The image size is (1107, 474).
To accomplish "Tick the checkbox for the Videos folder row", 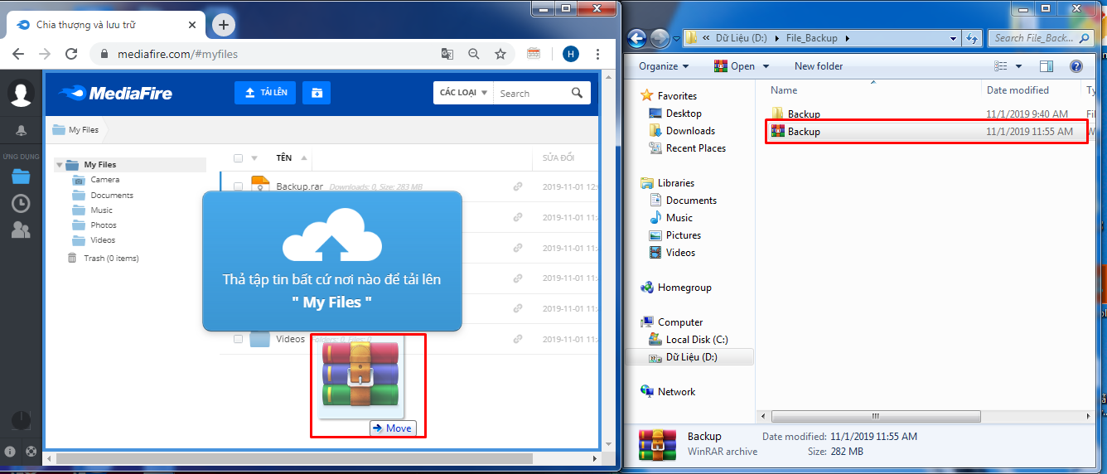I will (x=239, y=339).
